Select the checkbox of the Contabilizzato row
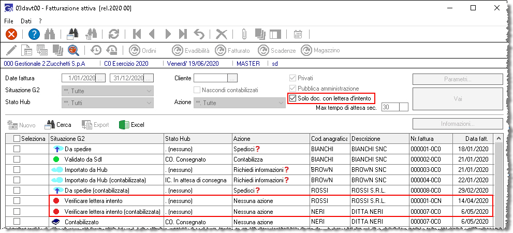Viewport: 513px width, 233px height. pos(17,222)
